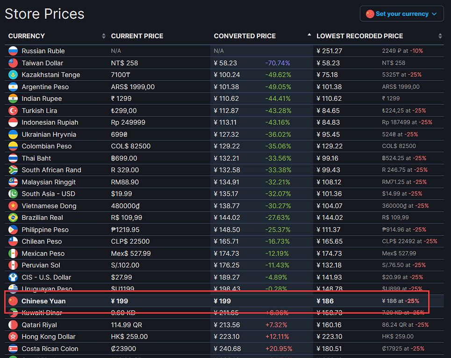Click Mexican Peso converted price ¥ 174.73
The image size is (451, 358).
click(227, 253)
